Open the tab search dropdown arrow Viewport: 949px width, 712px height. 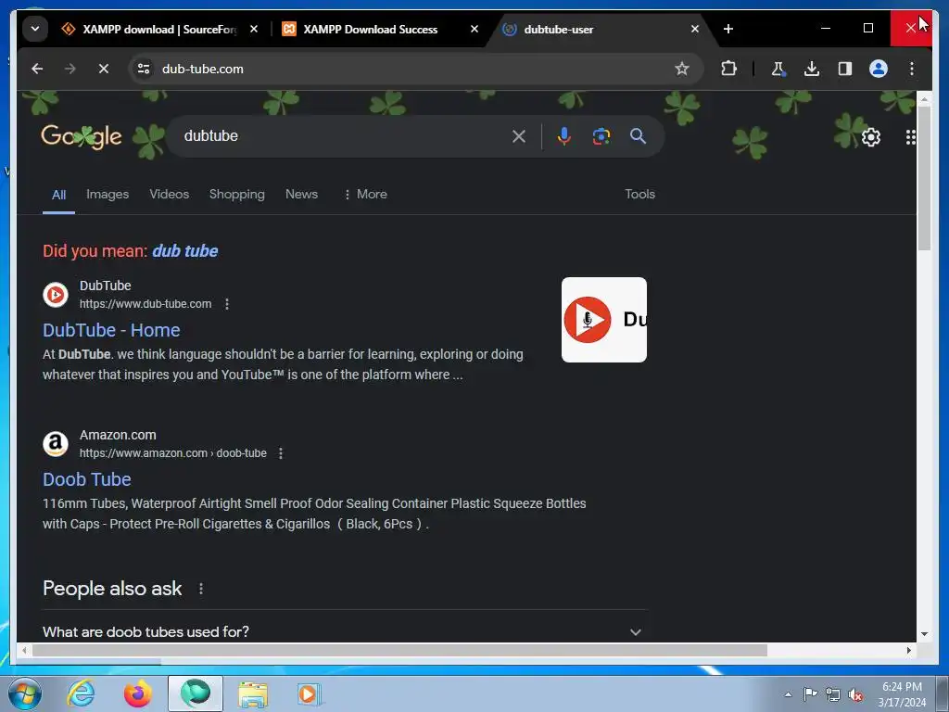point(35,29)
